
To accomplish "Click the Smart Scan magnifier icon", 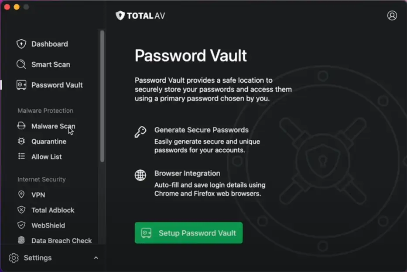I will point(21,64).
